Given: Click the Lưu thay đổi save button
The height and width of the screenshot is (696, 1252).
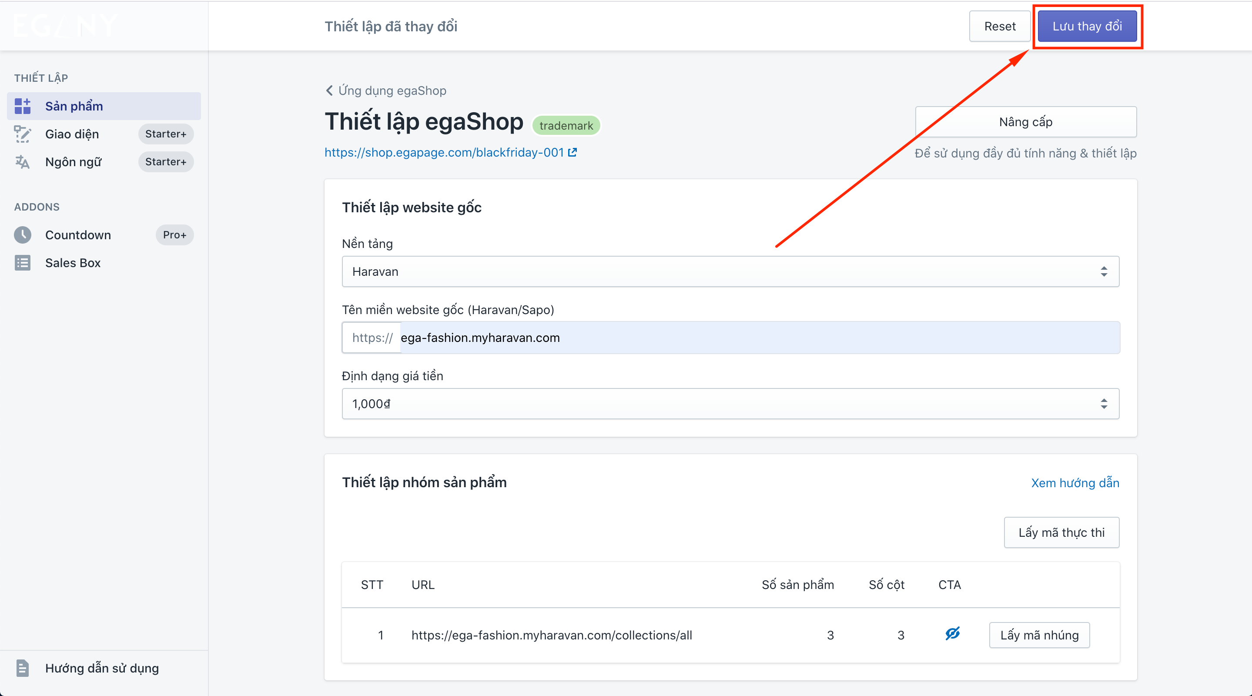Looking at the screenshot, I should [1087, 26].
